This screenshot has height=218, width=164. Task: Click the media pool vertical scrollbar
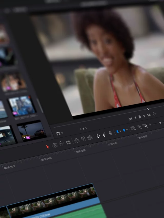(39, 106)
